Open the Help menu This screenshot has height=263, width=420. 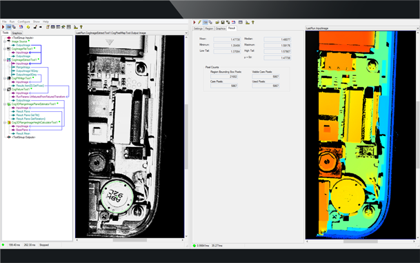(x=46, y=21)
